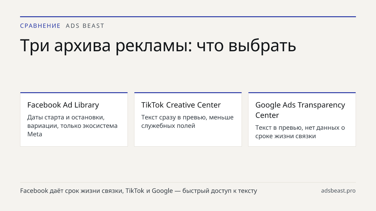376x211 pixels.
Task: Click the footer summary 'Facebook даёт срок жизни связки'
Action: tap(71, 191)
